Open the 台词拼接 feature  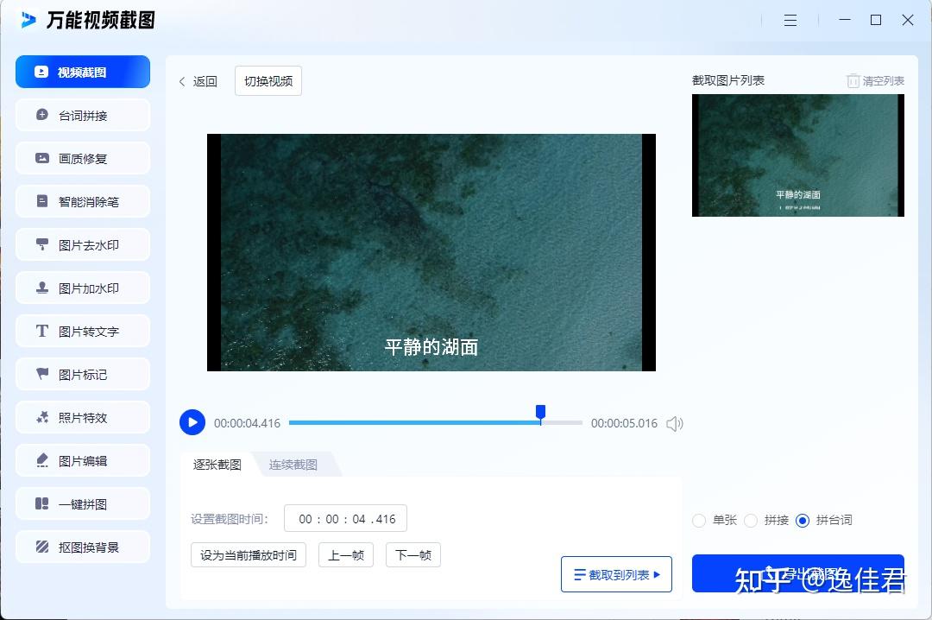tap(82, 115)
